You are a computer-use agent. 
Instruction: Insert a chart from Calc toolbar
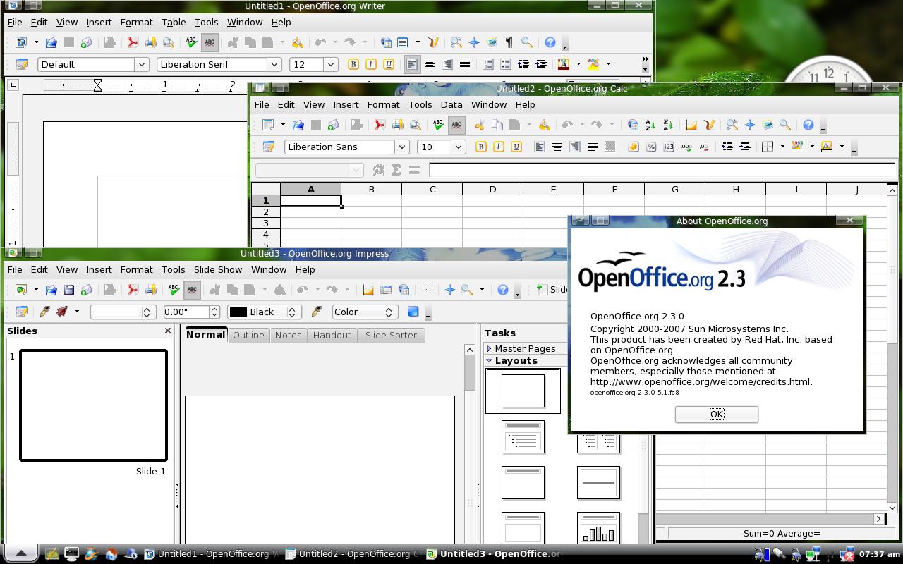(x=691, y=125)
